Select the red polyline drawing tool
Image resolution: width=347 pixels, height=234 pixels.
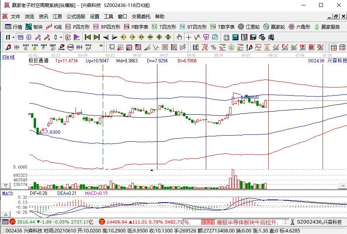coord(197,37)
